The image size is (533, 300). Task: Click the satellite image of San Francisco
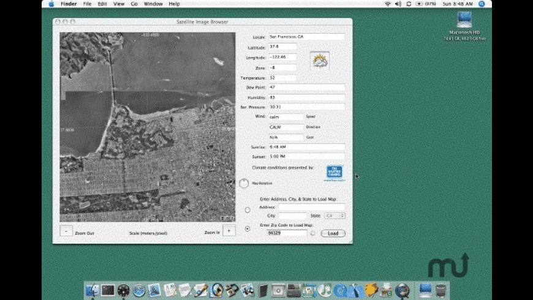coord(148,127)
